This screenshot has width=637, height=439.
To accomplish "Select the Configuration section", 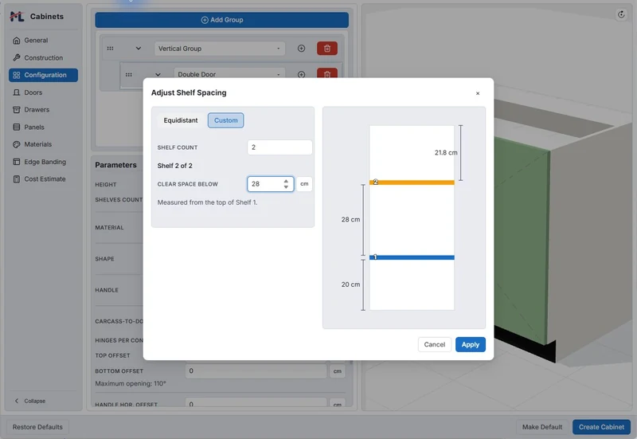I will pos(43,75).
